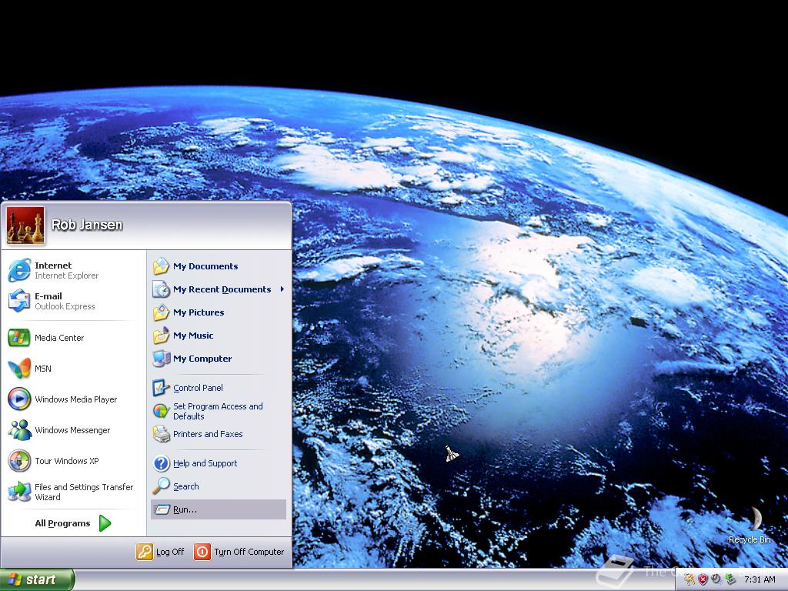Expand the All Programs list

[x=73, y=523]
